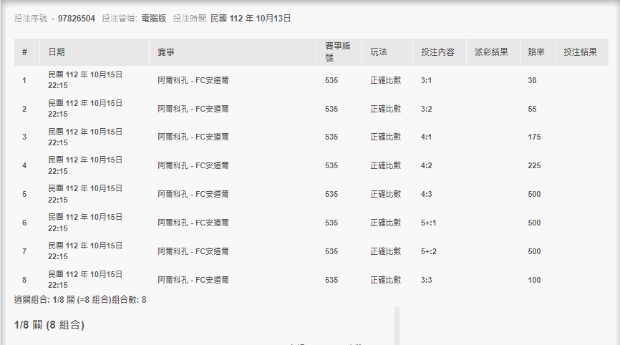Click the 5+:1 bet content cell

429,223
